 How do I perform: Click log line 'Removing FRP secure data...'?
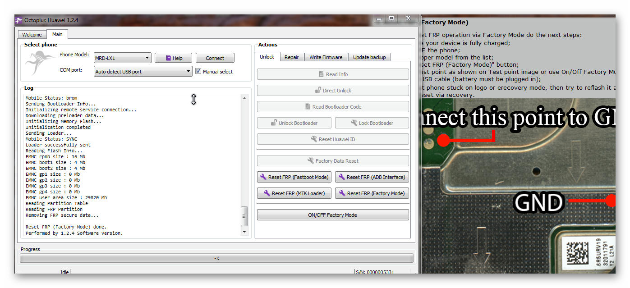tap(62, 215)
